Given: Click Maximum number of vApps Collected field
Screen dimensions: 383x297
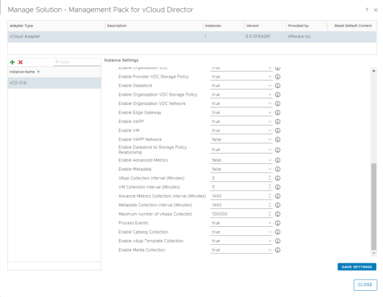Looking at the screenshot, I should point(239,214).
